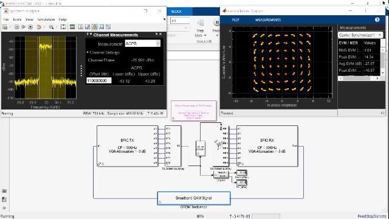This screenshot has height=219, width=389.
Task: Click the measurements scroll down arrow
Action: tap(383, 73)
